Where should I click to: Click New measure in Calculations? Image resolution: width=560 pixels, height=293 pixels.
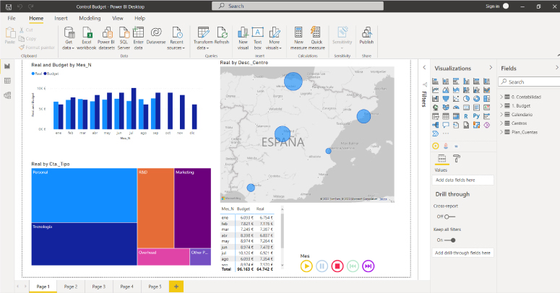[298, 38]
